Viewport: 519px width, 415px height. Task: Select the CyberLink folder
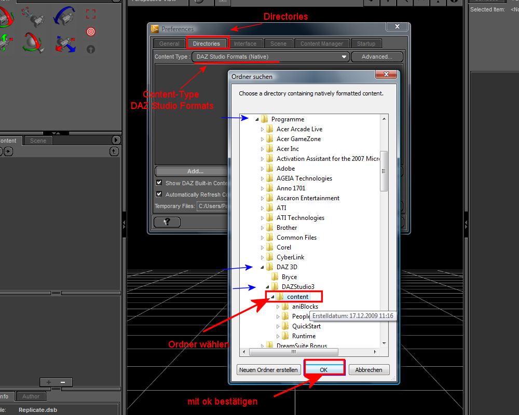coord(290,257)
